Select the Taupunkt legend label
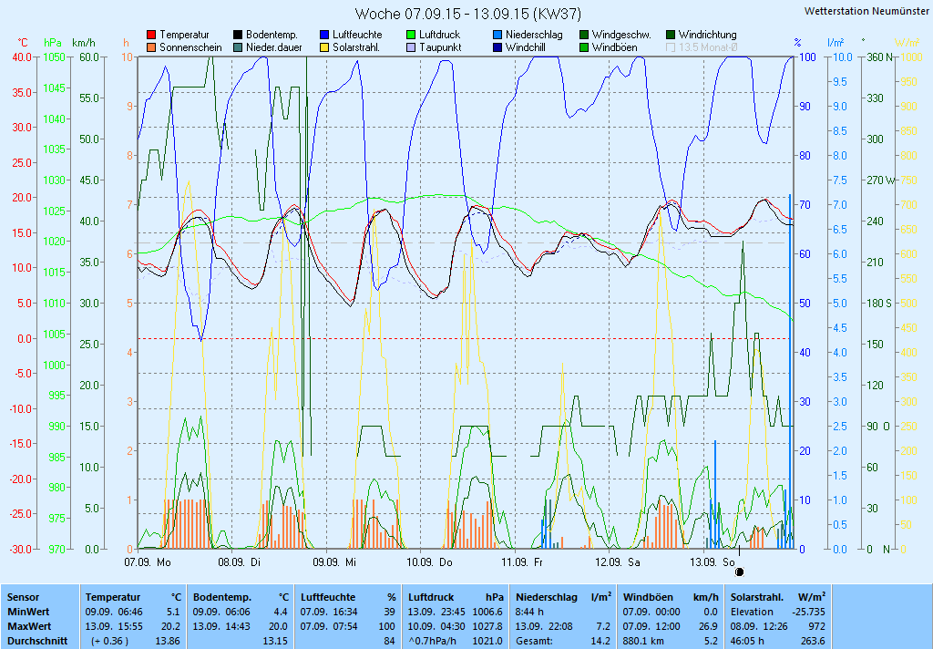The image size is (933, 649). point(440,47)
